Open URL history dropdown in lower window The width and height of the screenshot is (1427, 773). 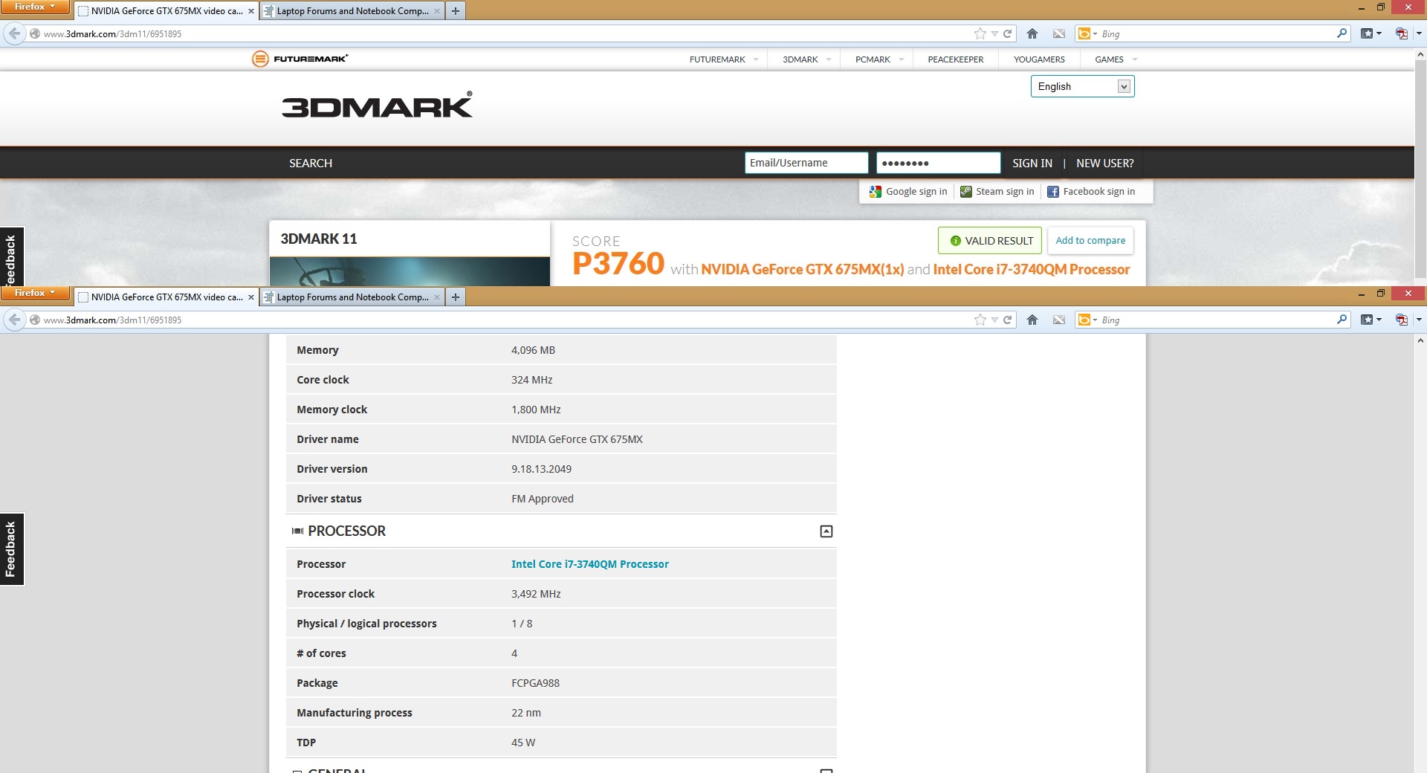coord(994,320)
